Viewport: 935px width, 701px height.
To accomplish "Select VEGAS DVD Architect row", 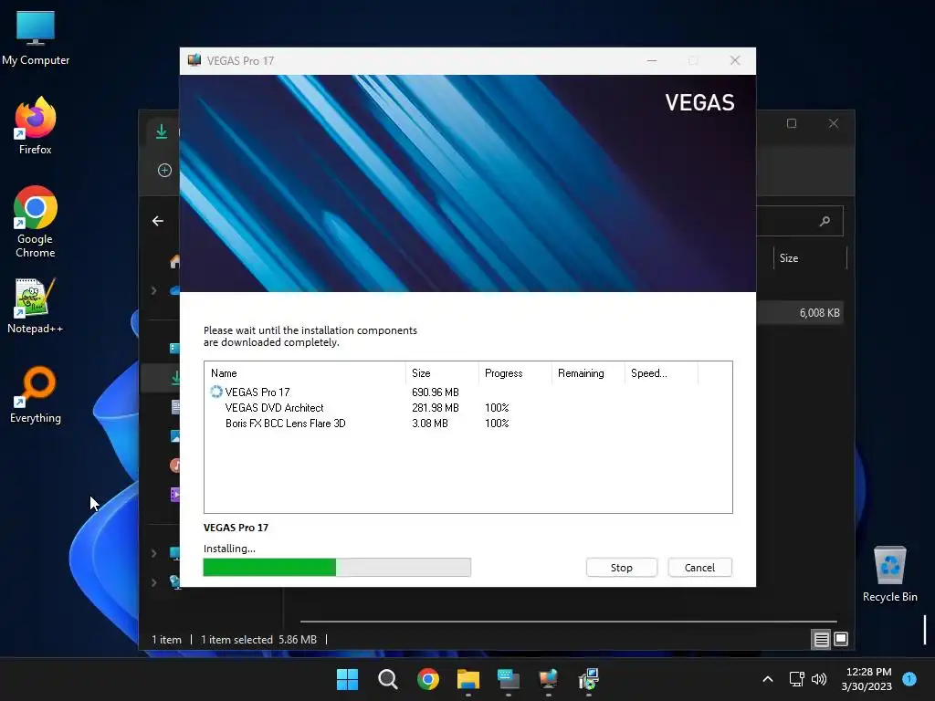I will point(468,408).
